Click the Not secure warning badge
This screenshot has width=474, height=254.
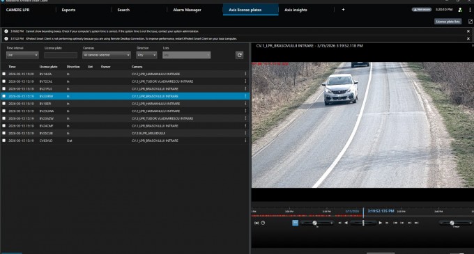[x=422, y=10]
